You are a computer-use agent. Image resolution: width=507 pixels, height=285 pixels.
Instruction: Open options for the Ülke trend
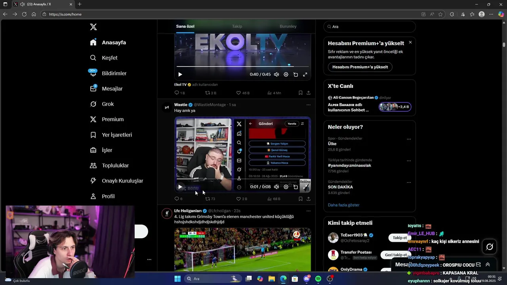(x=409, y=139)
